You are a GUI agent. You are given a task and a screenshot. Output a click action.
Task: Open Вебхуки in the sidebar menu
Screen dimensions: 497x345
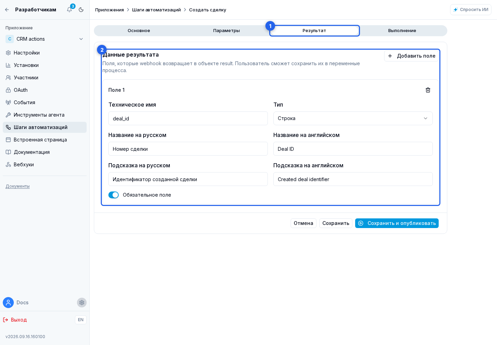click(45, 165)
